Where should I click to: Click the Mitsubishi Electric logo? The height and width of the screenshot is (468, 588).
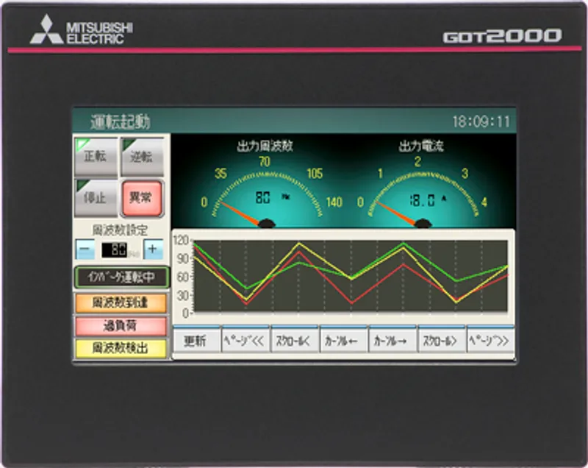[x=81, y=29]
